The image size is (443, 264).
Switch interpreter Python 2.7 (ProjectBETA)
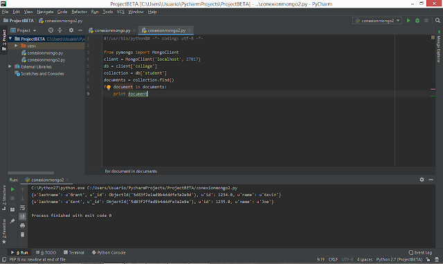coord(399,259)
